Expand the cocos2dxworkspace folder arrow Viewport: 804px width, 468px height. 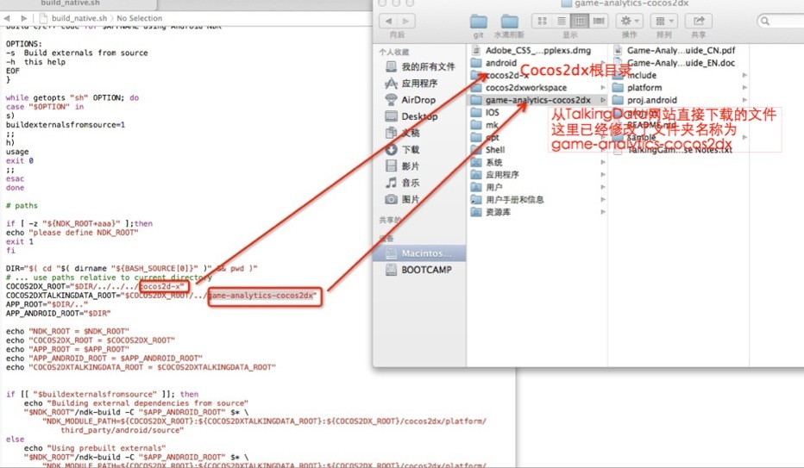coord(603,88)
